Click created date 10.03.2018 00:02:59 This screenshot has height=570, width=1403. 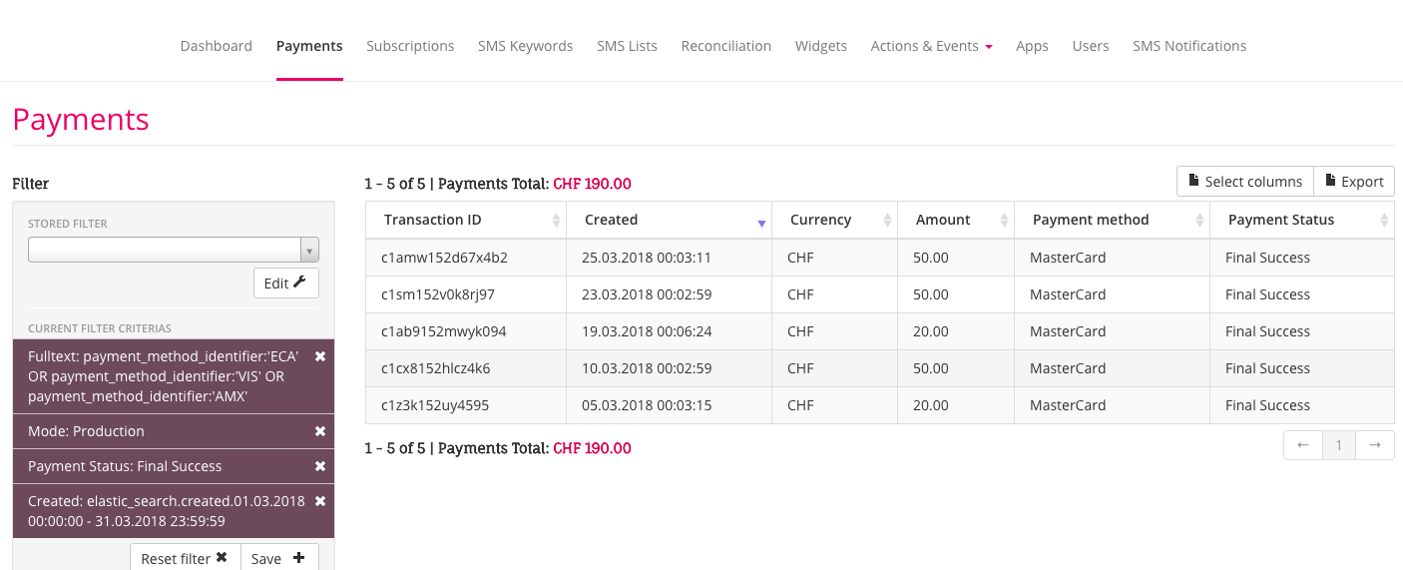pos(647,368)
